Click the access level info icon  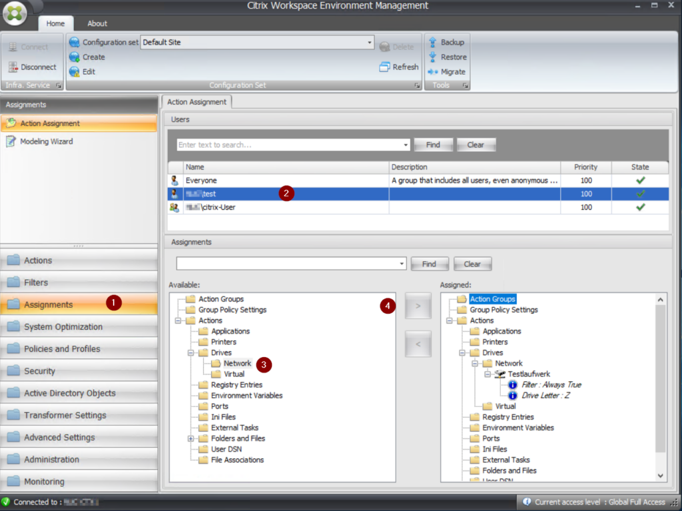tap(527, 502)
